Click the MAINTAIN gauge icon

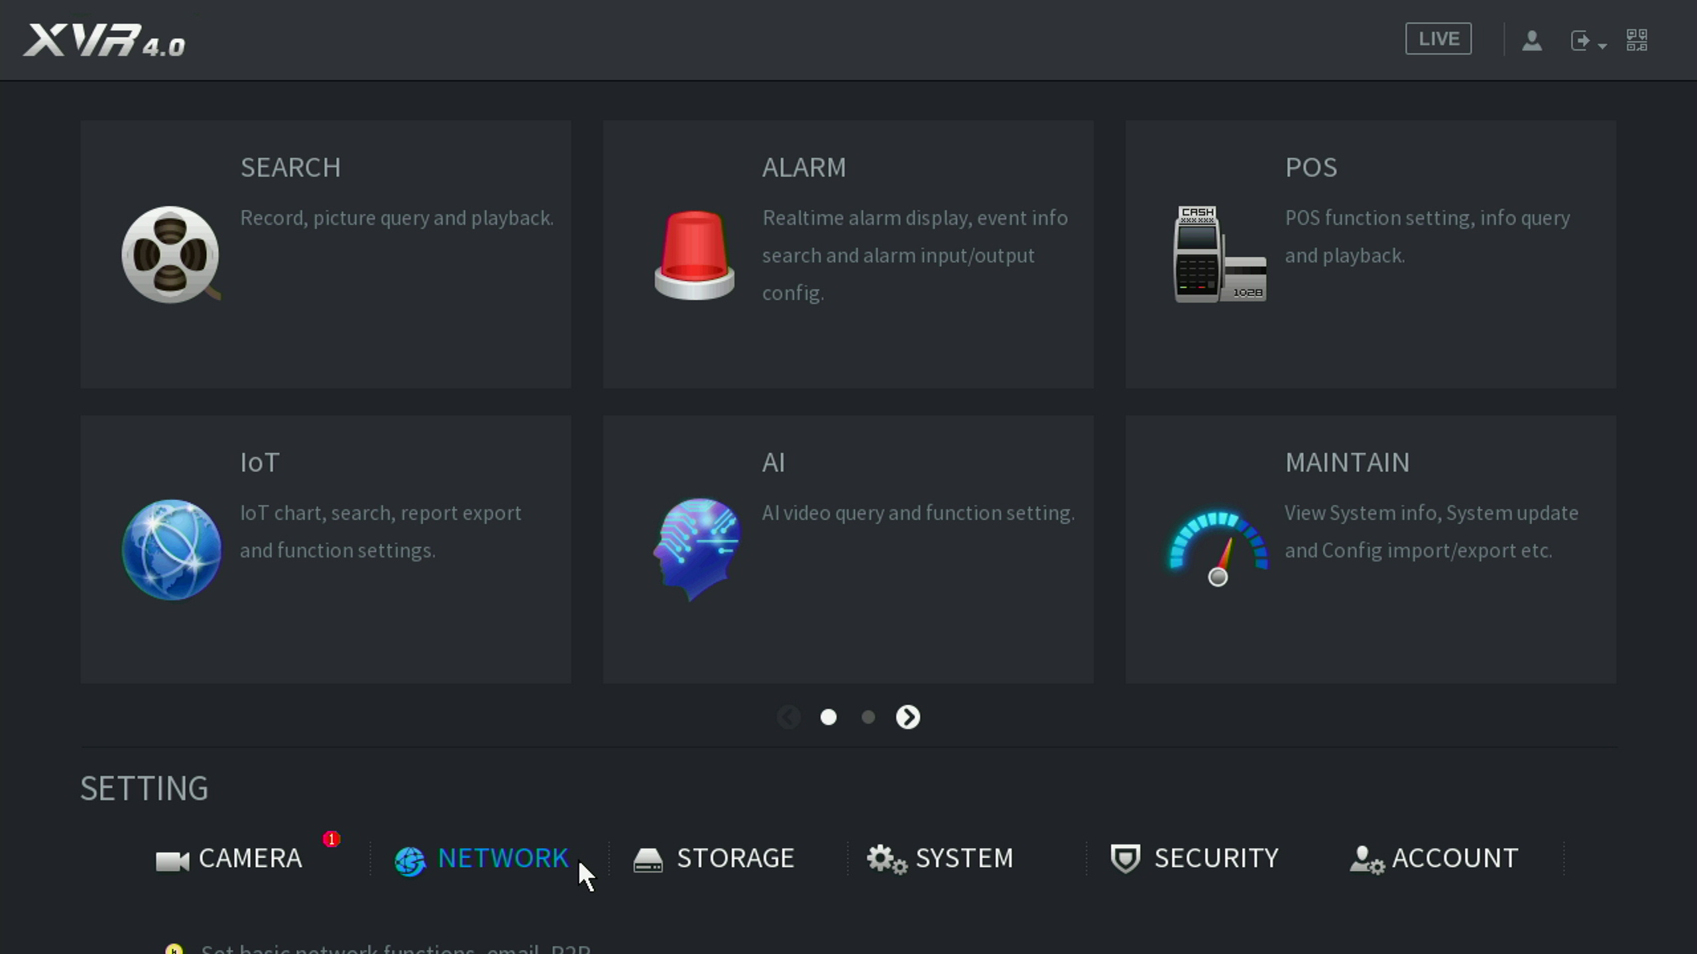pos(1218,549)
